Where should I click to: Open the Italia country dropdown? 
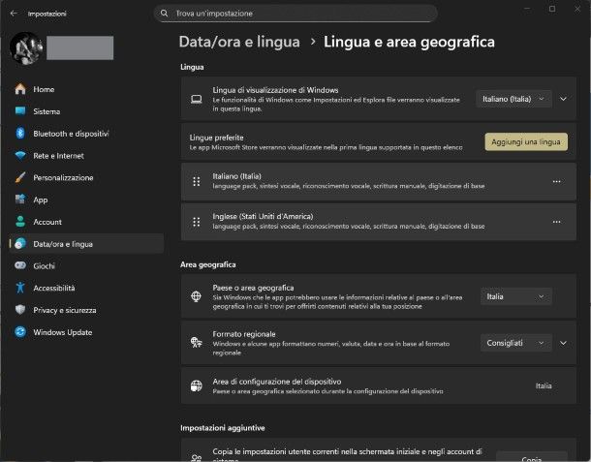coord(516,296)
